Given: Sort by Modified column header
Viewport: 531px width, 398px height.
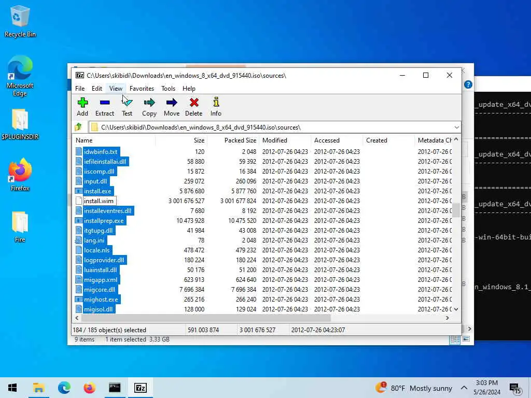Looking at the screenshot, I should (285, 140).
